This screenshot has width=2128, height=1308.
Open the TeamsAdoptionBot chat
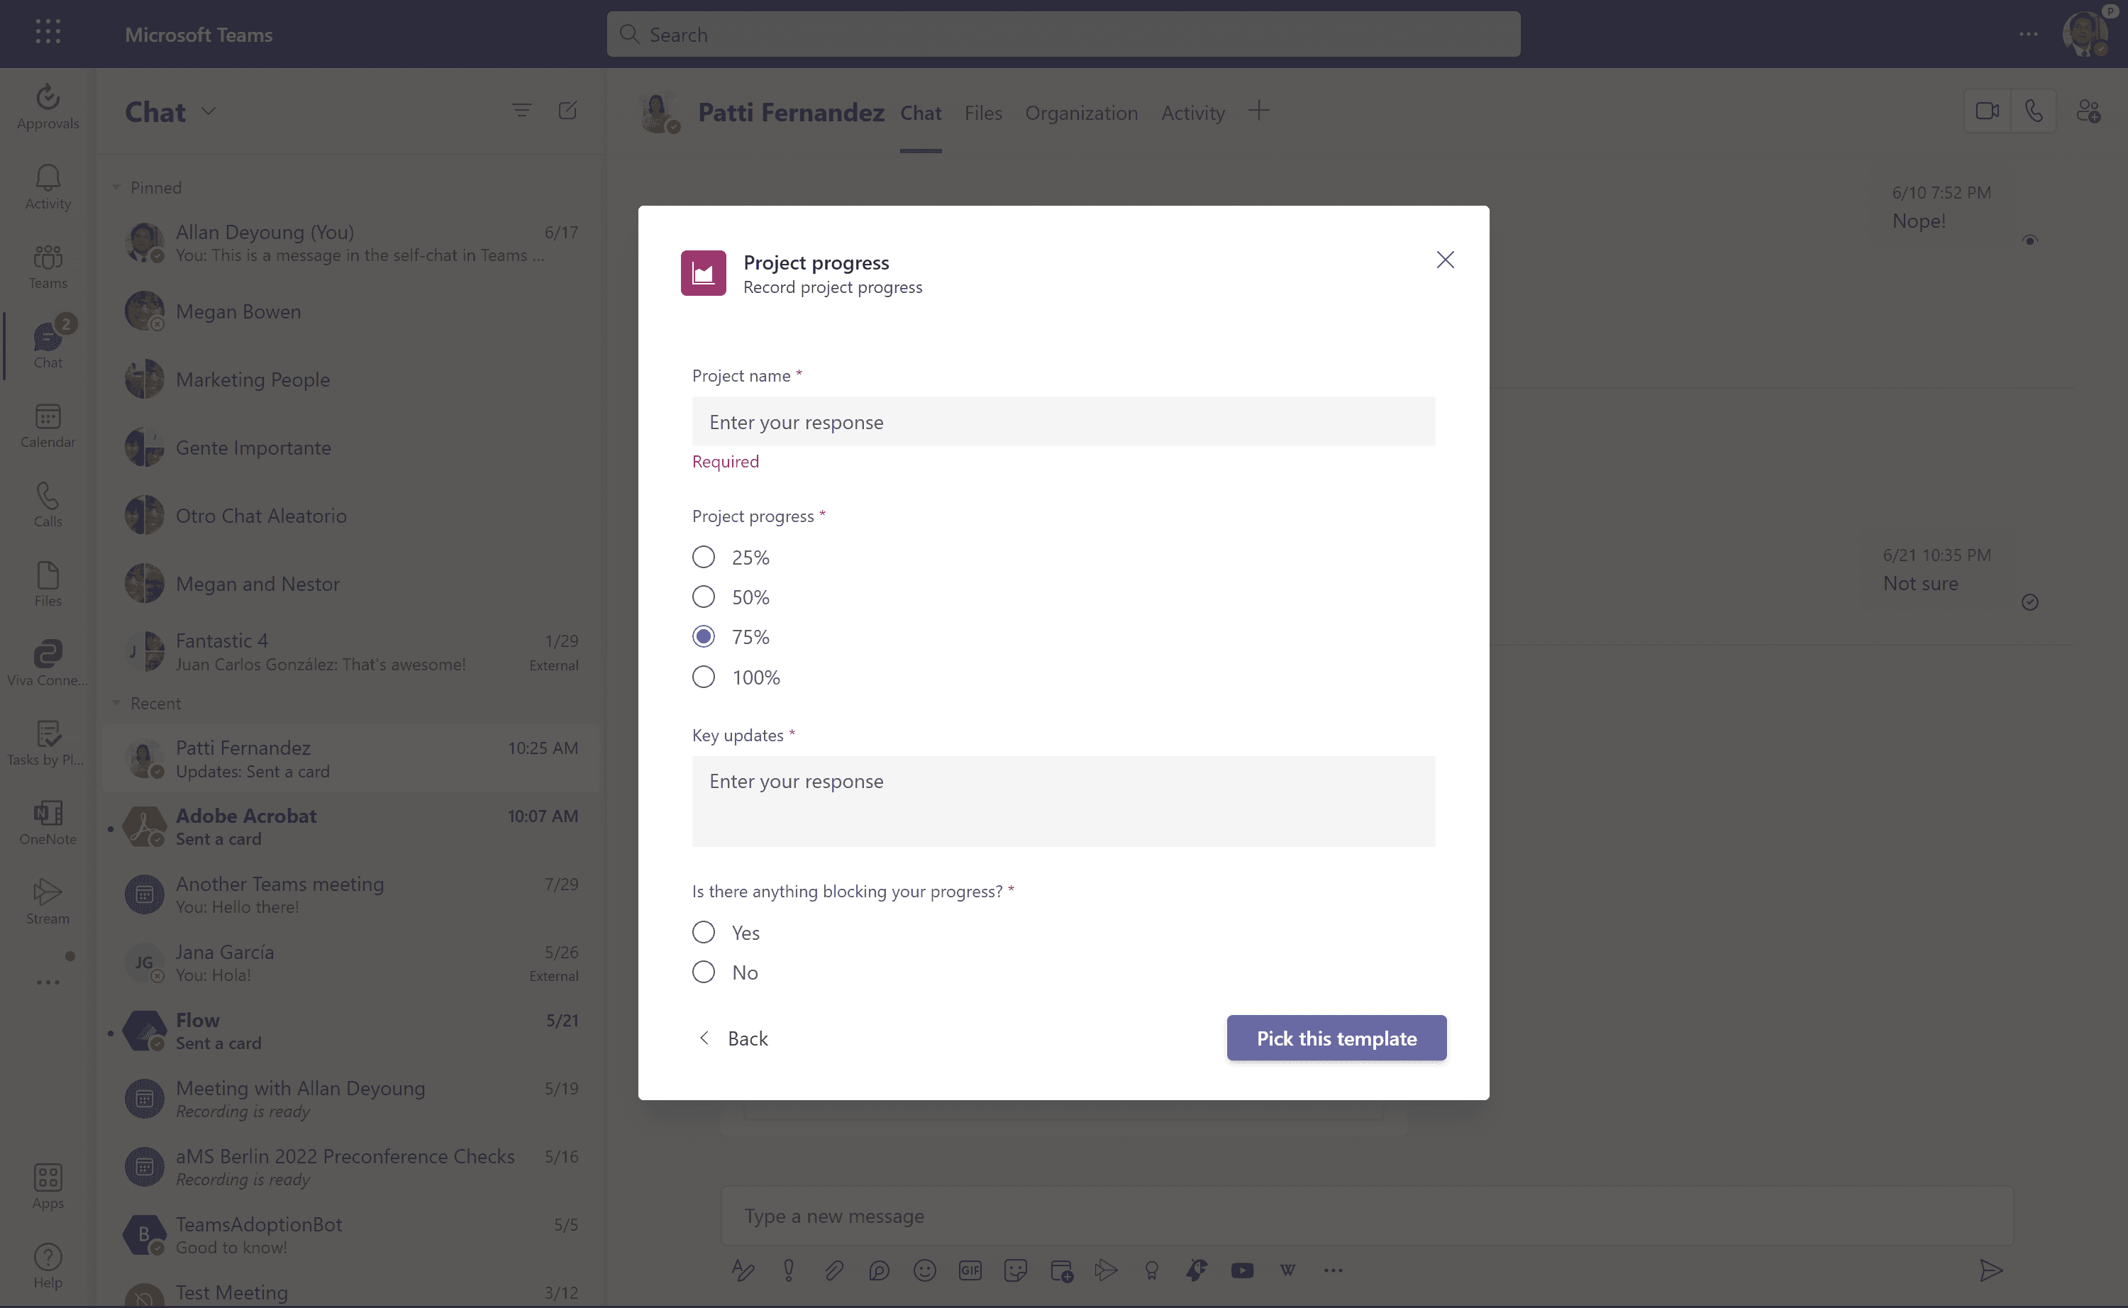[351, 1236]
